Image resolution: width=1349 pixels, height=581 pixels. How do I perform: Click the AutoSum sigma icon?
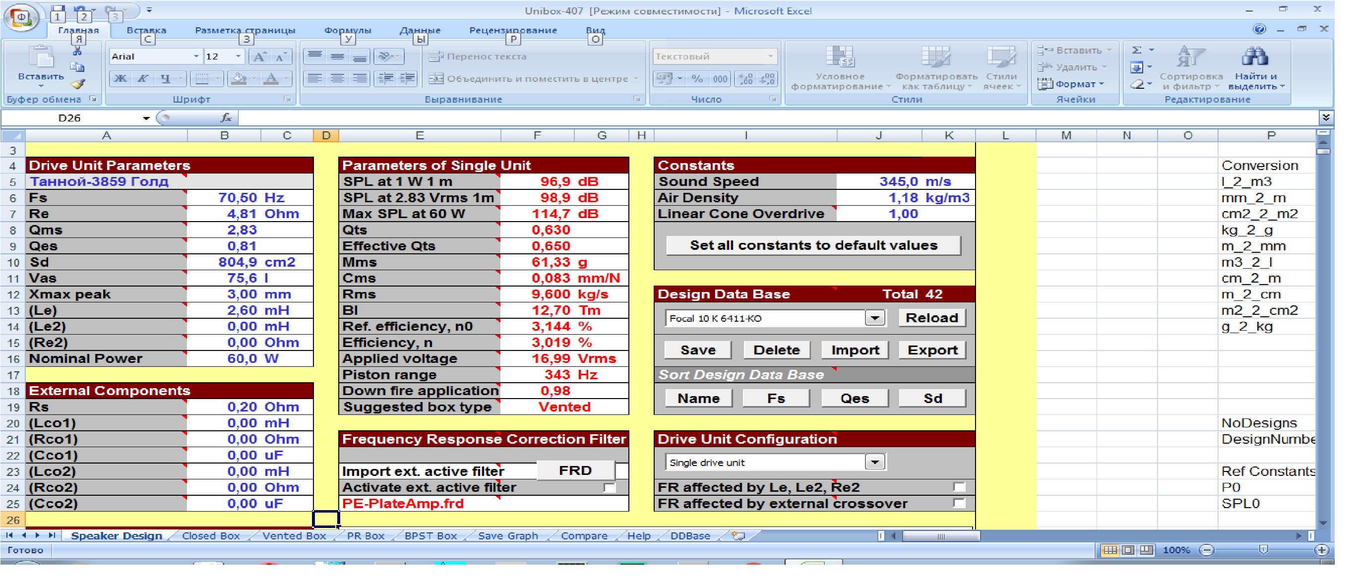1137,50
